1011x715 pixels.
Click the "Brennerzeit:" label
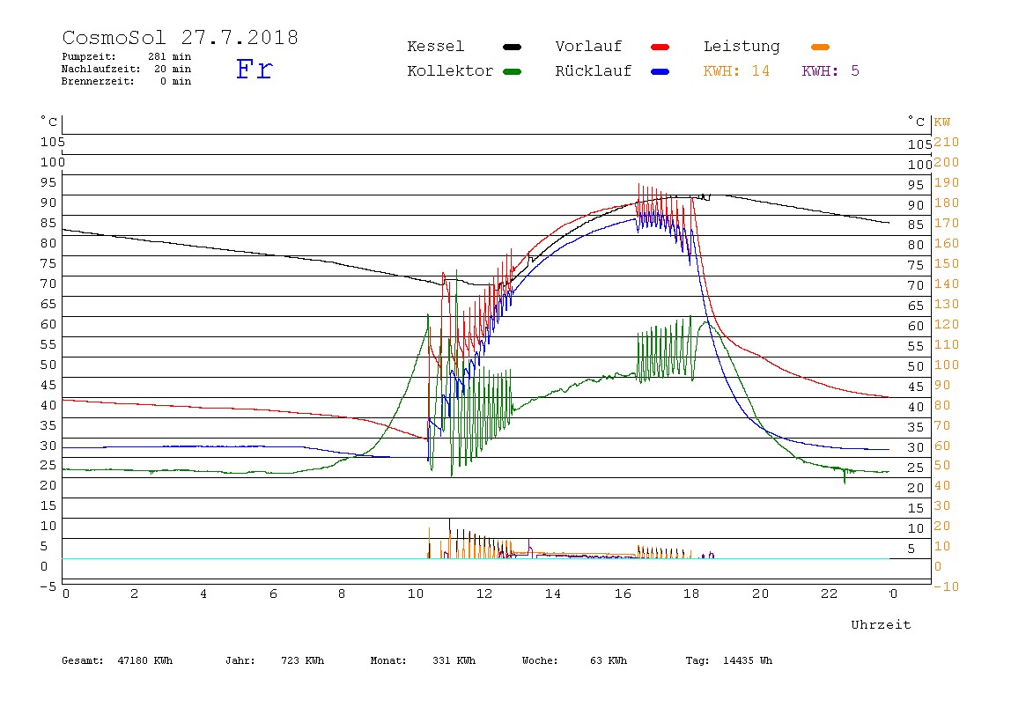click(98, 81)
